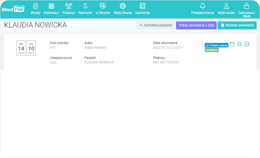
Task: Click the 'wysłane' status badge
Action: coord(212,50)
